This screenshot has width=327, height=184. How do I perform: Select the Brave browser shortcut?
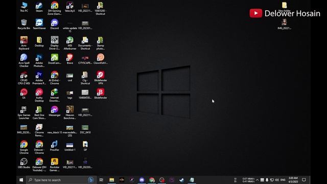click(x=70, y=59)
